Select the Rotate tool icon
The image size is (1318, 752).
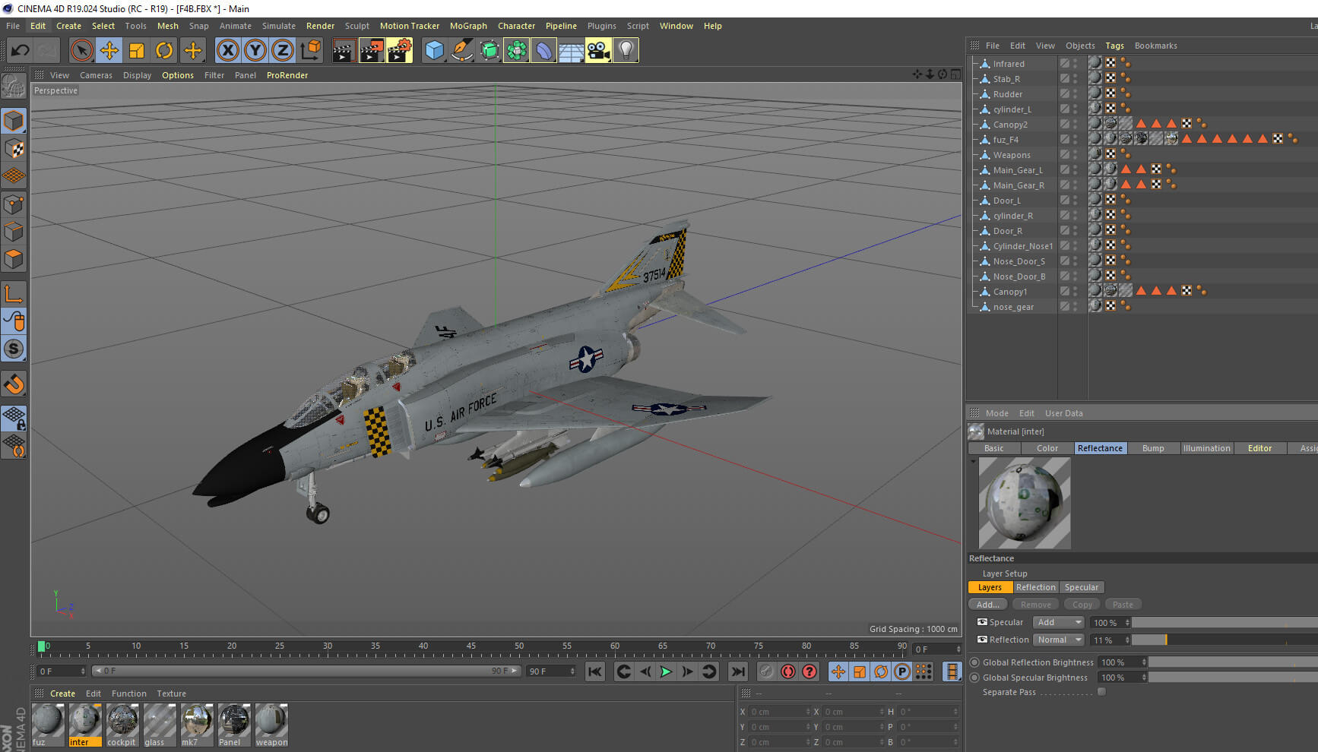tap(164, 51)
